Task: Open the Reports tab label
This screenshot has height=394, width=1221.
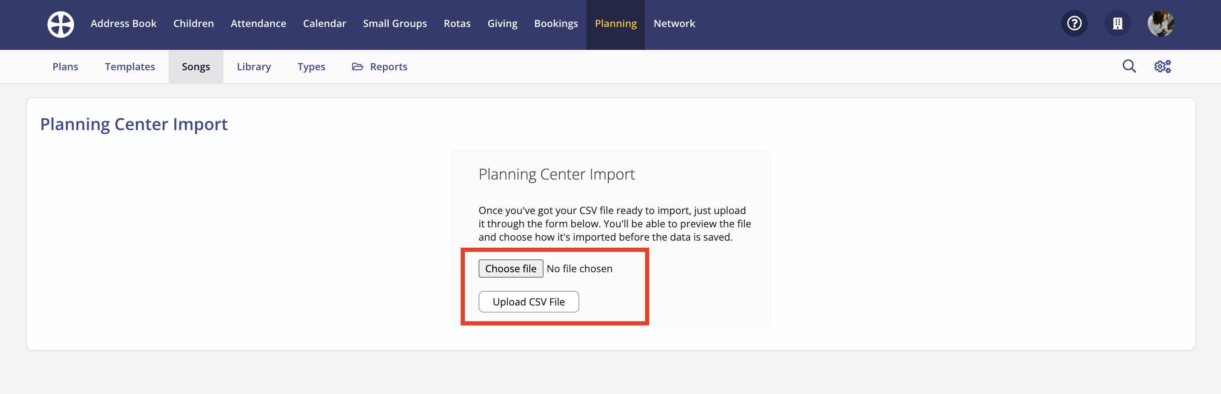Action: coord(389,67)
